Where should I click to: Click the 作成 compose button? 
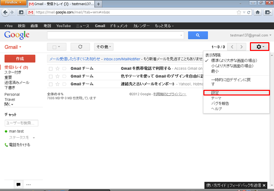tap(20, 59)
